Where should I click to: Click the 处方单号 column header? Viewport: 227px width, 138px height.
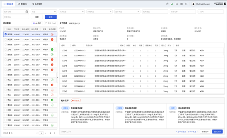pos(25,29)
